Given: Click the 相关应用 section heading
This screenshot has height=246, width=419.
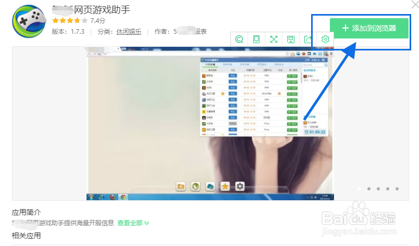Looking at the screenshot, I should [26, 236].
